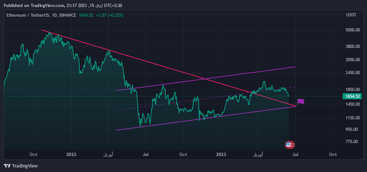Click the USDT currency label

click(351, 15)
